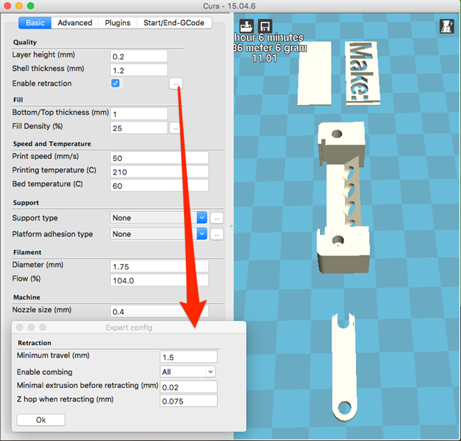This screenshot has height=441, width=461.
Task: Open Platform adhesion expert settings ellipsis button
Action: coord(217,234)
